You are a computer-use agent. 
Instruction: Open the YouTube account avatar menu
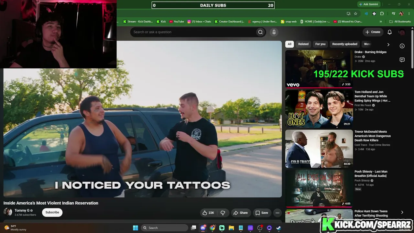point(402,32)
